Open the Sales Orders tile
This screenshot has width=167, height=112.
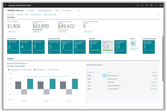[26, 47]
